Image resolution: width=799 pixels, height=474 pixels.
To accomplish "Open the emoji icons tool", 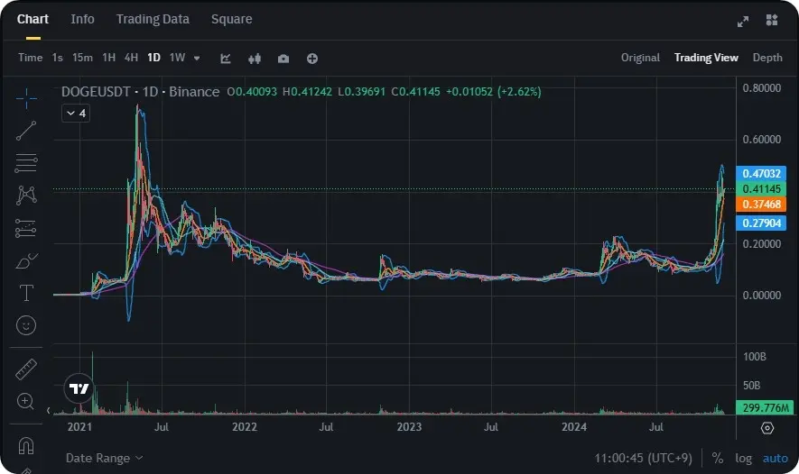I will (26, 325).
